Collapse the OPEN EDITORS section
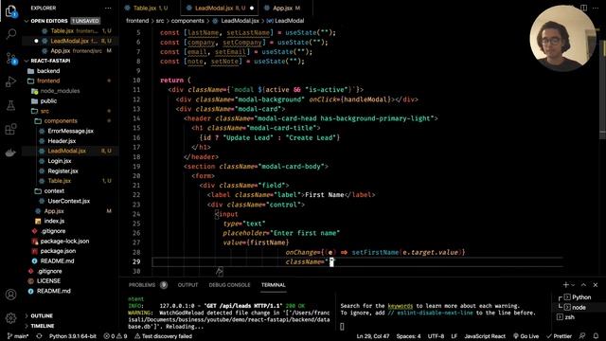This screenshot has height=341, width=606. 48,21
